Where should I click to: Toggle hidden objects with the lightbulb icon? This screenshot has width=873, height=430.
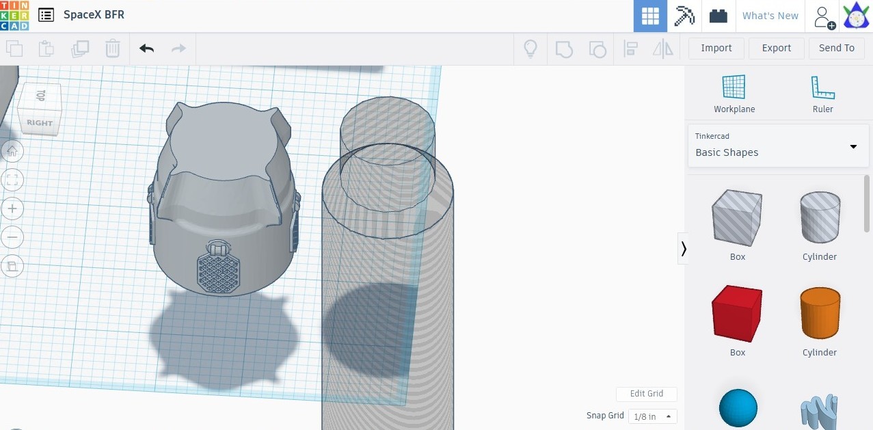tap(530, 49)
